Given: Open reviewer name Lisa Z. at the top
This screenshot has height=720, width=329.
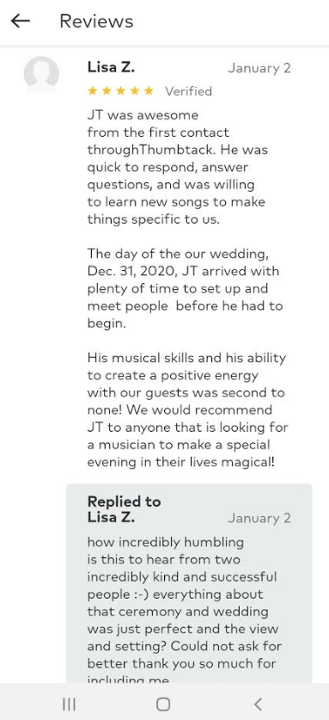Looking at the screenshot, I should pyautogui.click(x=111, y=67).
